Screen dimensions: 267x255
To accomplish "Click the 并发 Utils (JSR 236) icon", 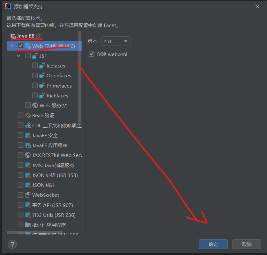I will point(28,215).
